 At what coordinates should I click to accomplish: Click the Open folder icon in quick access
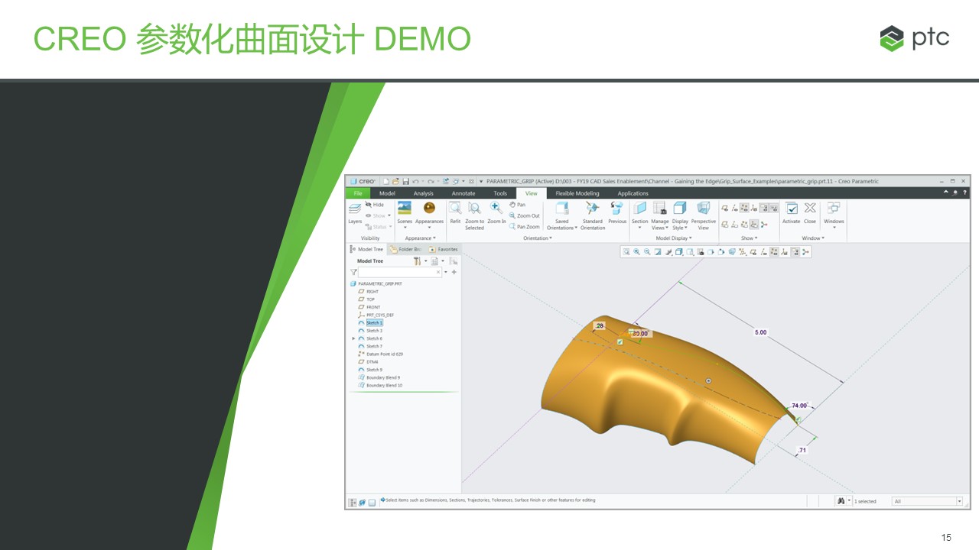tap(395, 181)
